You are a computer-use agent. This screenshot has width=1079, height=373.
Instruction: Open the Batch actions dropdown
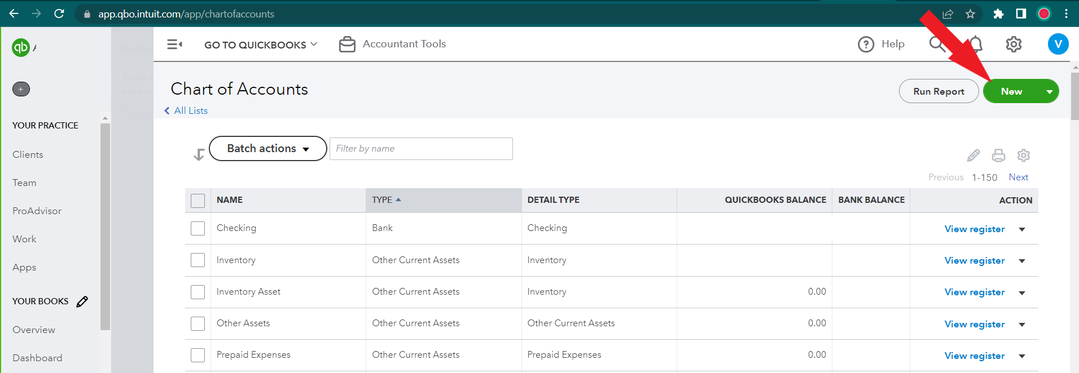point(268,148)
